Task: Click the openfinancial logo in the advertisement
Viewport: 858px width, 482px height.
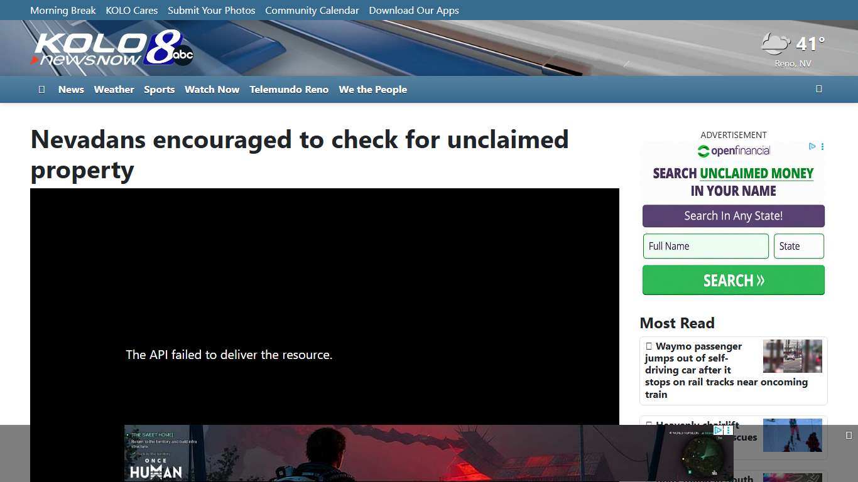Action: [x=733, y=151]
